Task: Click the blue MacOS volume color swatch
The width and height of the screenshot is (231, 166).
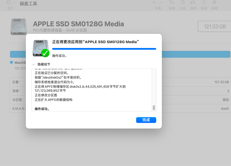Action: click(11, 62)
